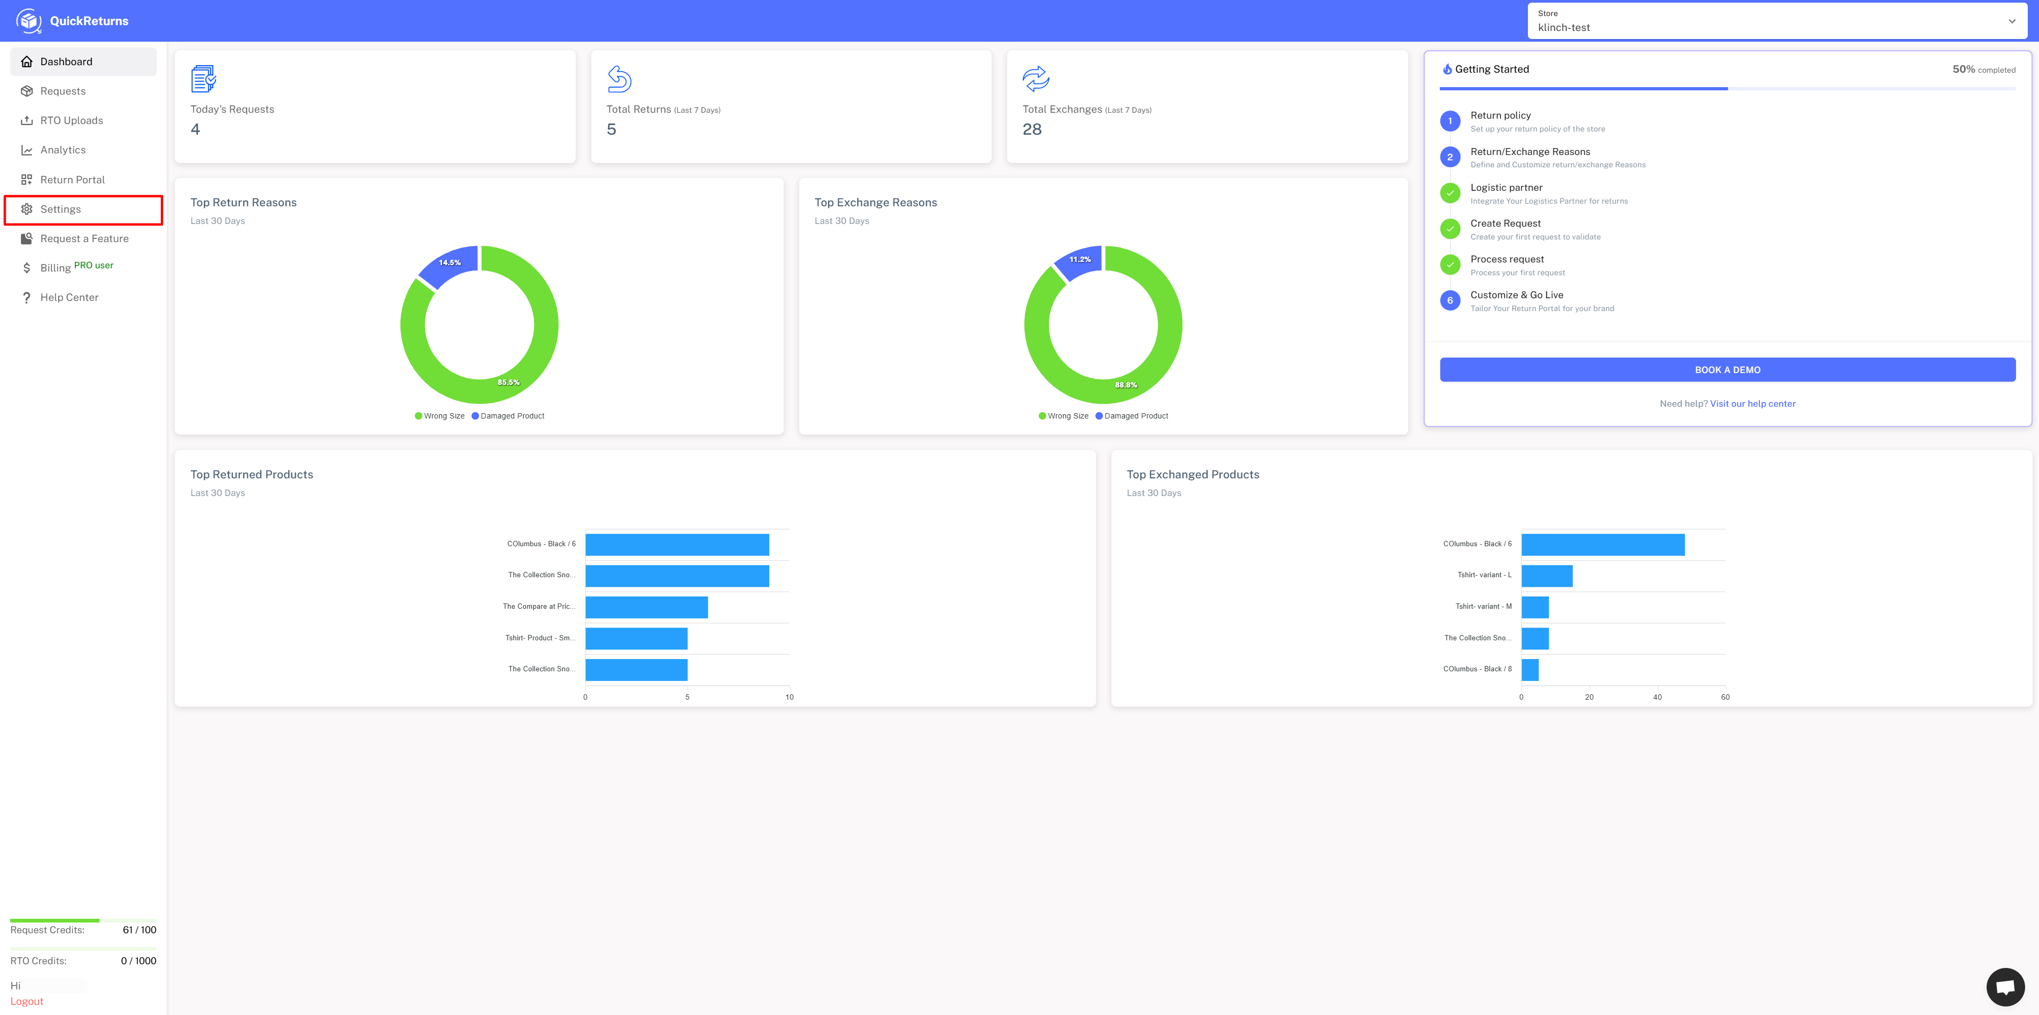The image size is (2039, 1015).
Task: Click the 50% completed label
Action: point(1983,69)
